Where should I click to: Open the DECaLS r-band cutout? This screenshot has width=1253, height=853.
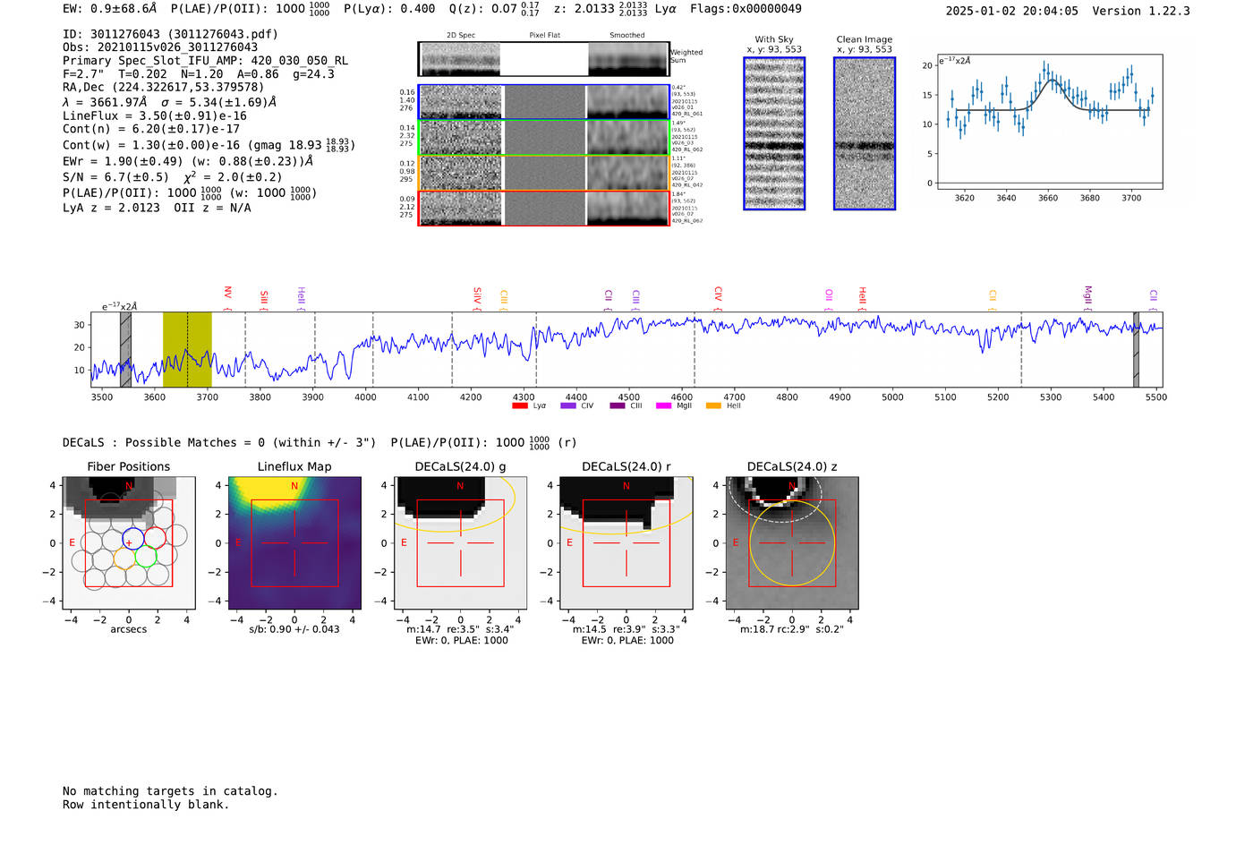pyautogui.click(x=626, y=543)
